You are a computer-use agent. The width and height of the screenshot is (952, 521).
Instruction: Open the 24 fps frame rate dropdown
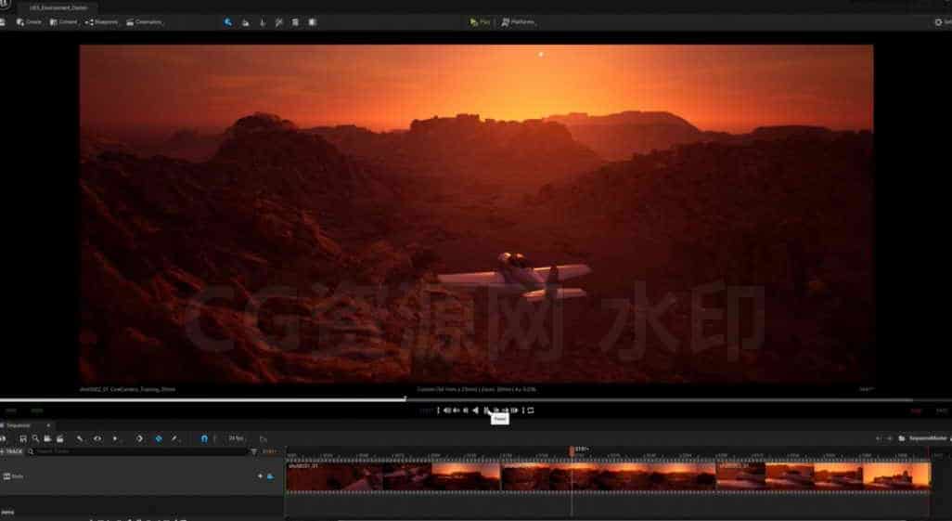click(237, 438)
